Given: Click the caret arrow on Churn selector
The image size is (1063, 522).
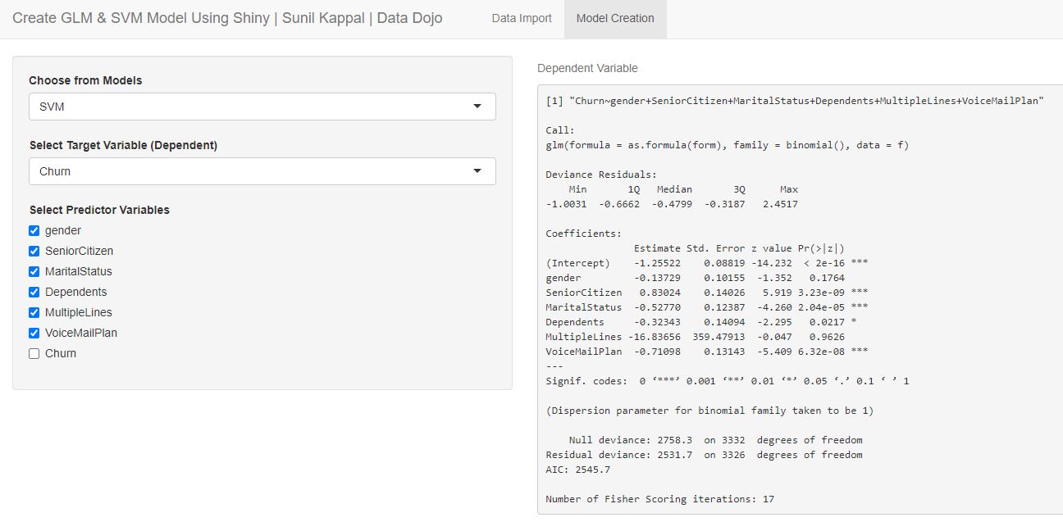Looking at the screenshot, I should click(477, 171).
